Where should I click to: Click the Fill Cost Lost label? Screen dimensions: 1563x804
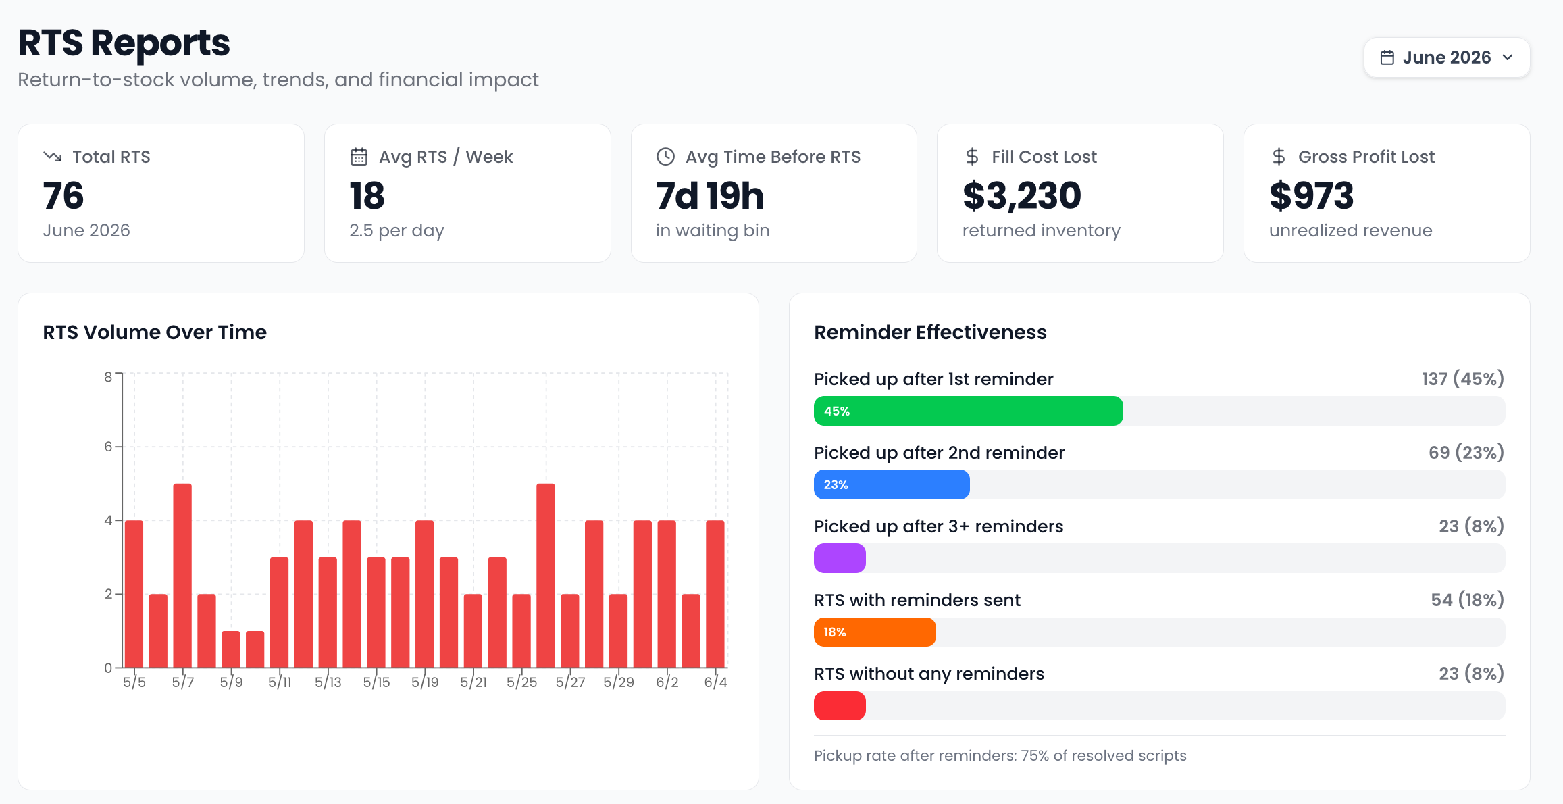pos(1044,157)
